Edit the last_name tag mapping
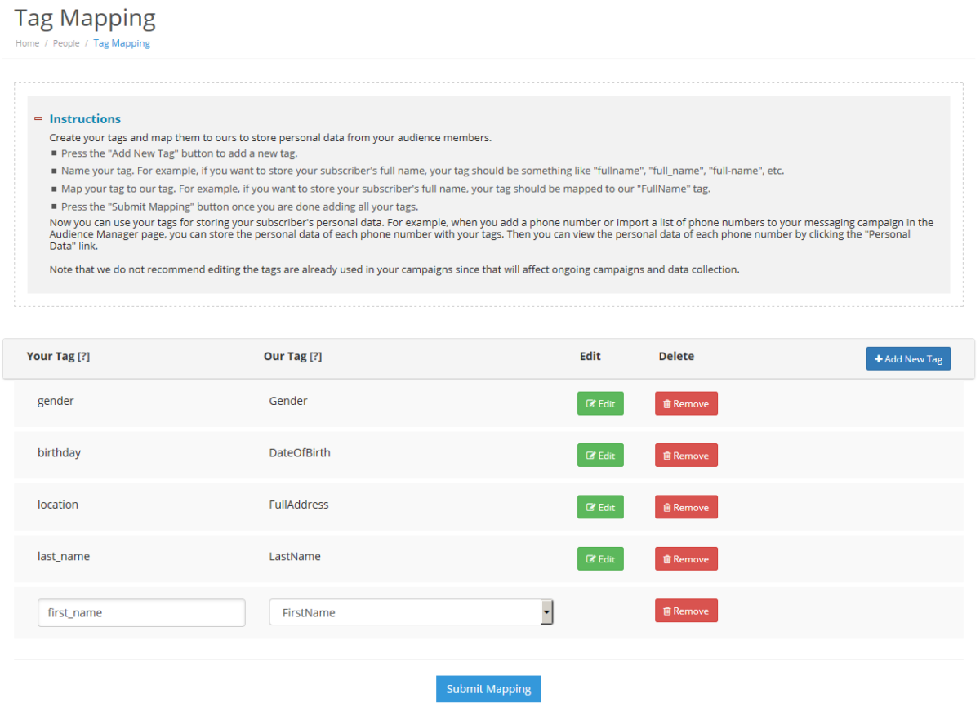 tap(600, 558)
